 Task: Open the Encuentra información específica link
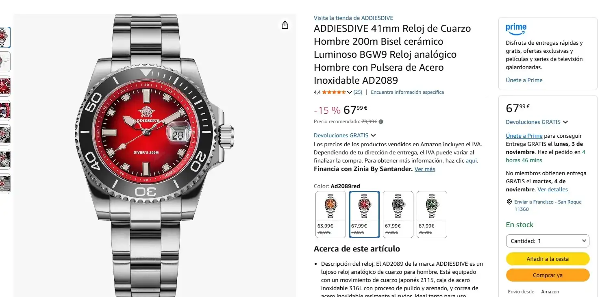[x=407, y=92]
